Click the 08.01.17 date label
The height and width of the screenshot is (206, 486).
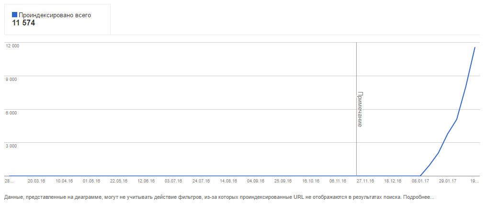tap(420, 182)
